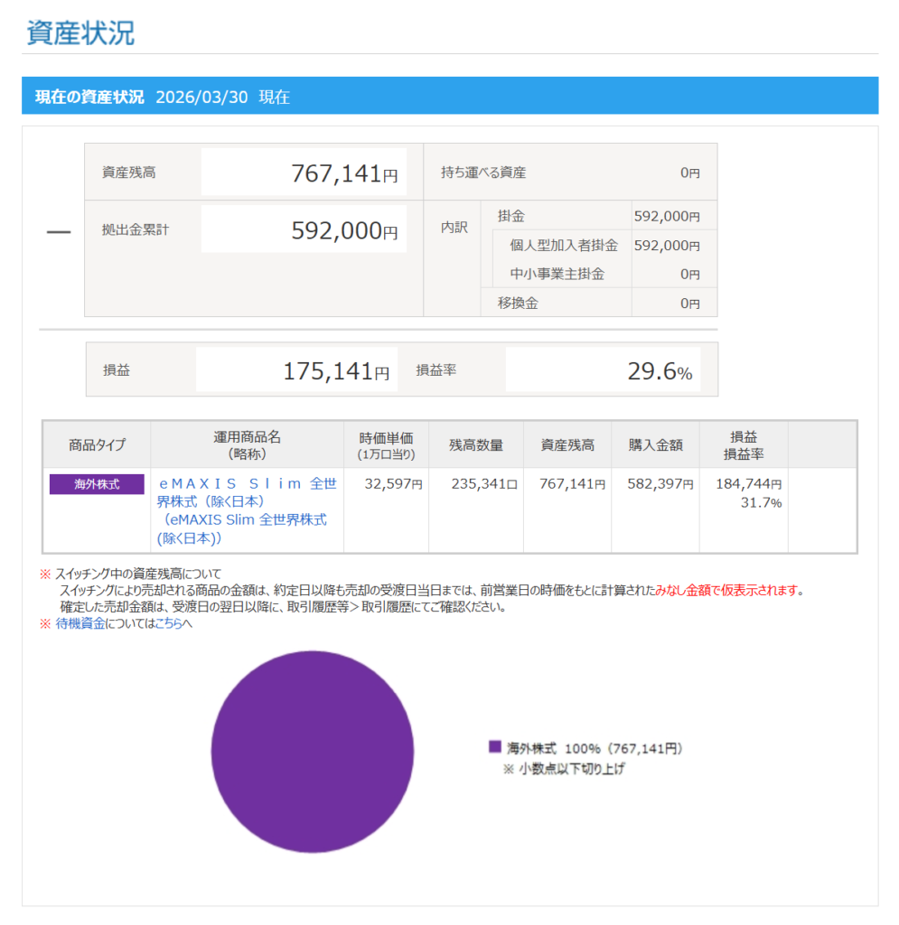Click the purple legend square for 海外株式
This screenshot has height=925, width=899.
tap(494, 747)
